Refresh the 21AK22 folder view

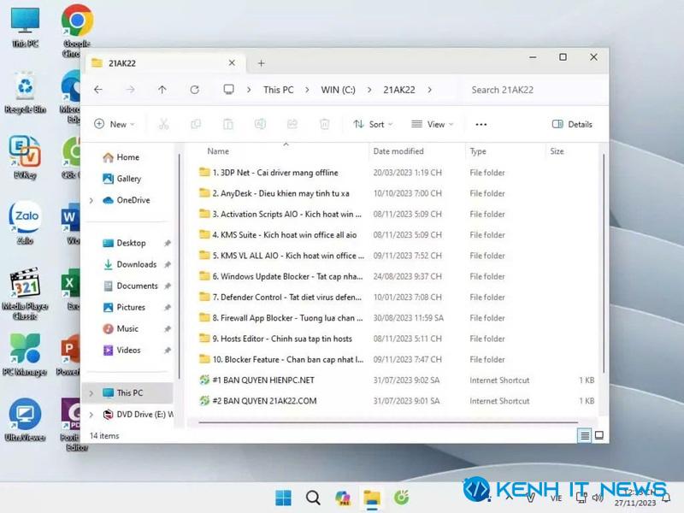click(195, 90)
